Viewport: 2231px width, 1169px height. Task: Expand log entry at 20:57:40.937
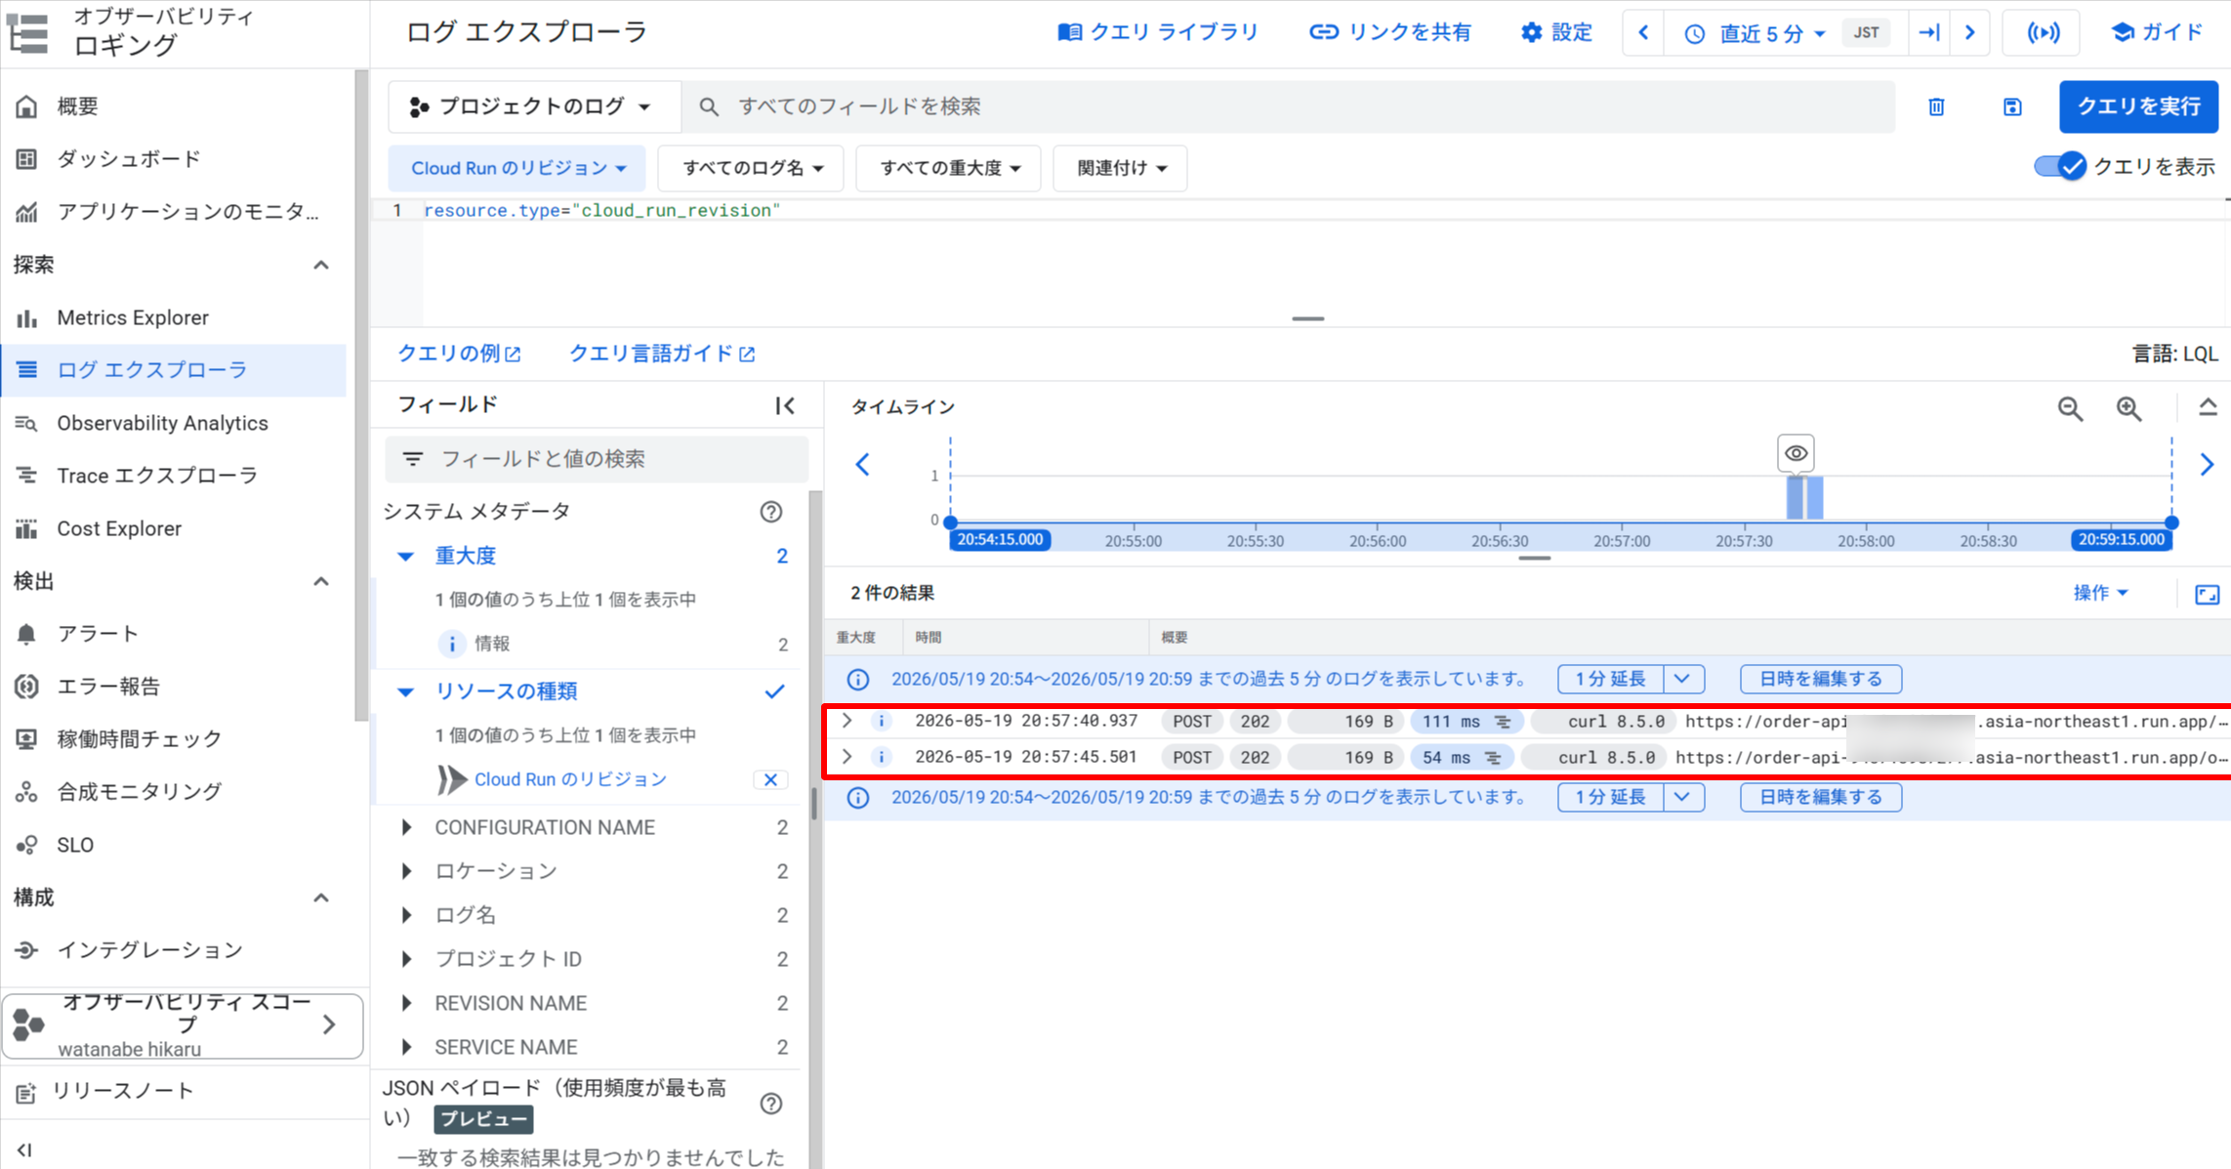click(847, 722)
